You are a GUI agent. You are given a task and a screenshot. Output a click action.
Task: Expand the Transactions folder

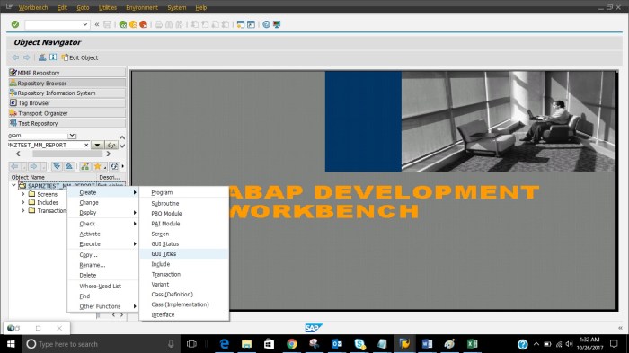[22, 210]
